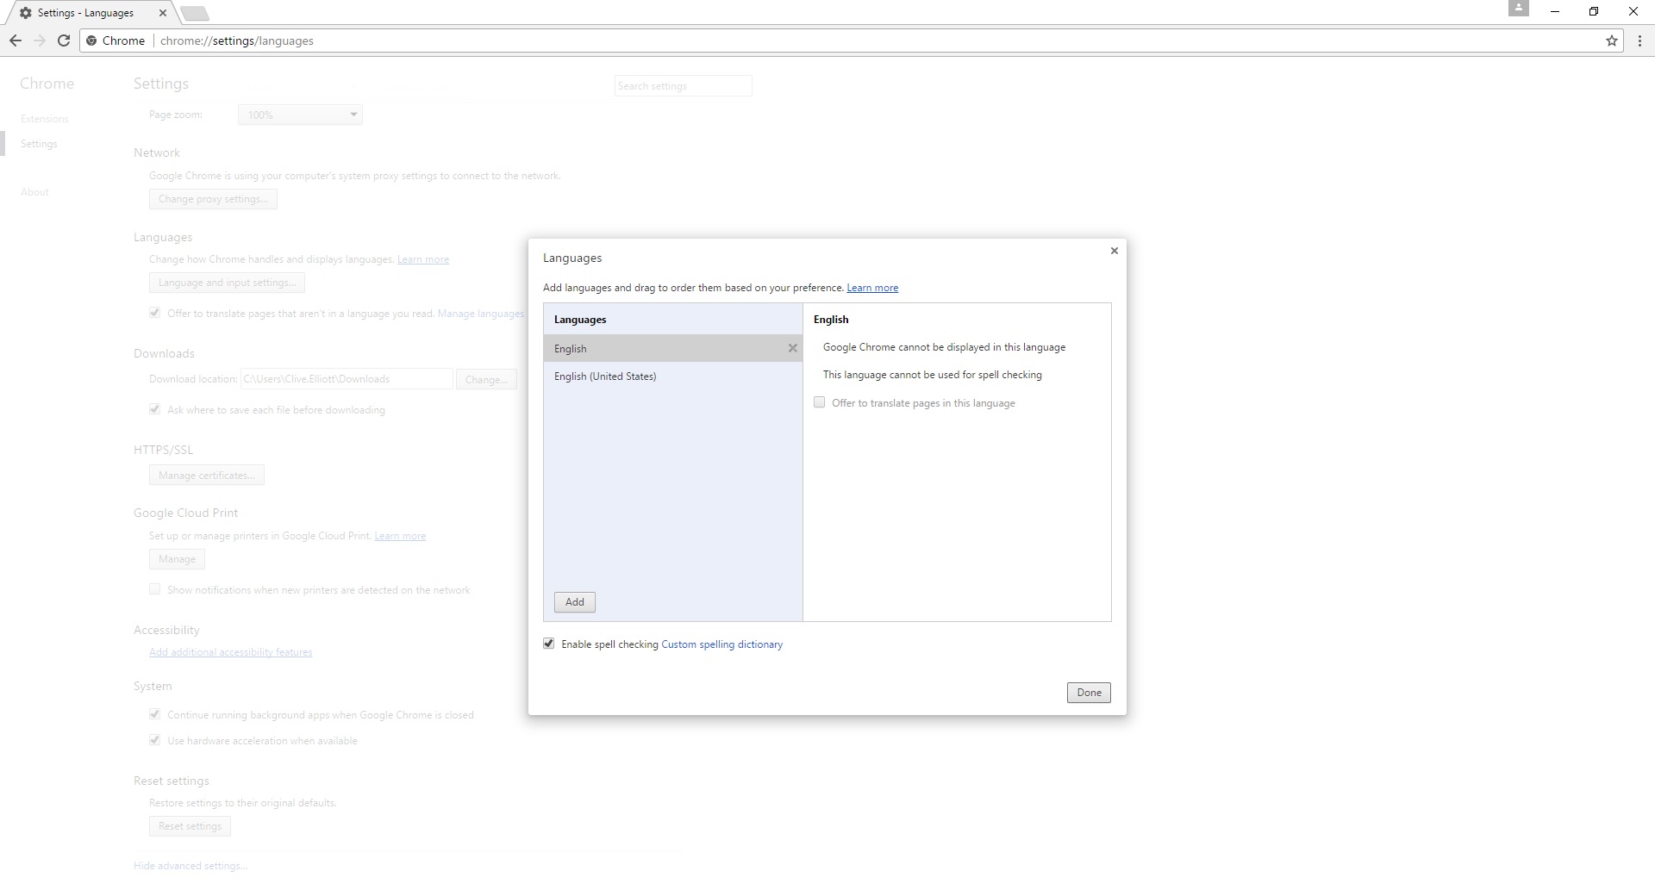
Task: Click Language and input settings button
Action: click(227, 283)
